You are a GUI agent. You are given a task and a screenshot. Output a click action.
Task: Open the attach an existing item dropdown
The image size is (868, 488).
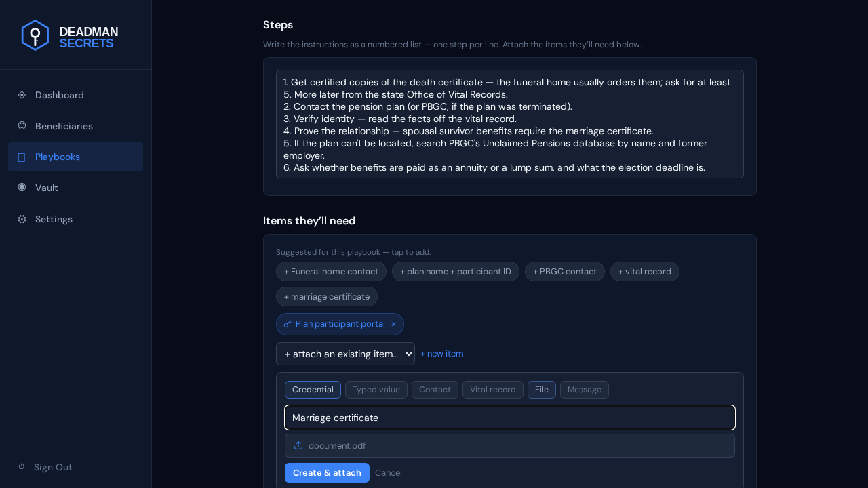[x=345, y=354]
